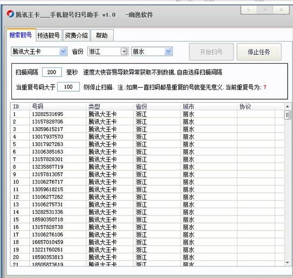Image resolution: width=293 pixels, height=278 pixels.
Task: Select number 18590353813
Action: tap(47, 257)
